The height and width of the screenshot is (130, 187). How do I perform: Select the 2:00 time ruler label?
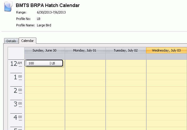click(18, 90)
